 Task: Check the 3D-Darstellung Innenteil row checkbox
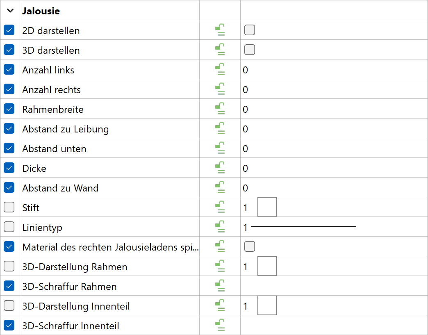point(9,305)
